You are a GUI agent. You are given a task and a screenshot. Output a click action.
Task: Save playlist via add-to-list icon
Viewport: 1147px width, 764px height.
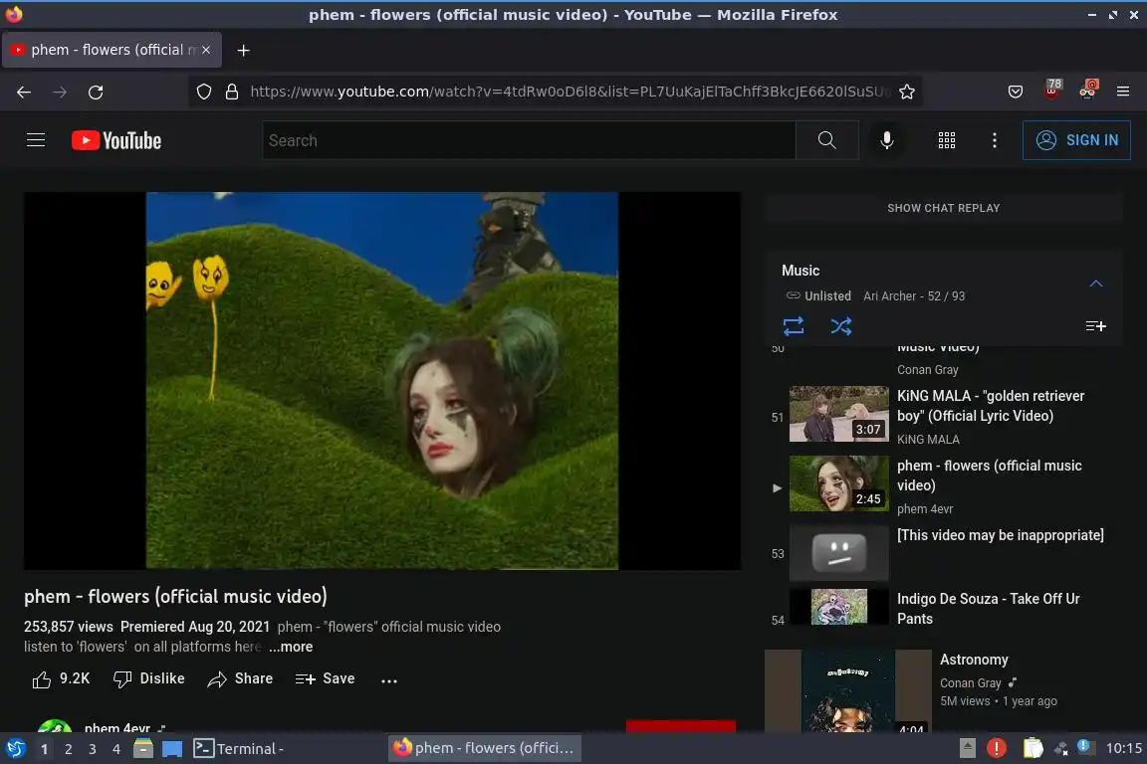pyautogui.click(x=1095, y=326)
